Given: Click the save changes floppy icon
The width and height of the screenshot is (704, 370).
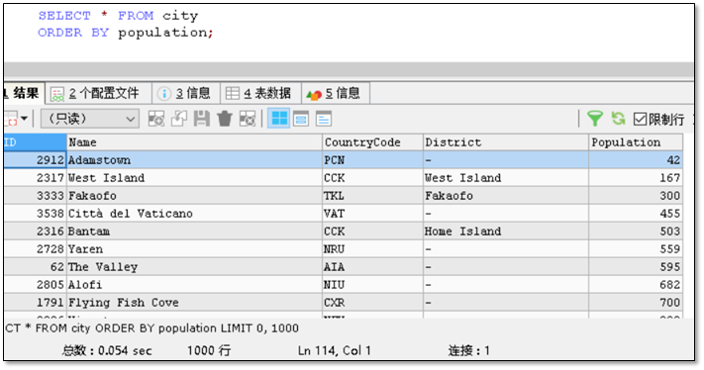Looking at the screenshot, I should click(x=202, y=119).
